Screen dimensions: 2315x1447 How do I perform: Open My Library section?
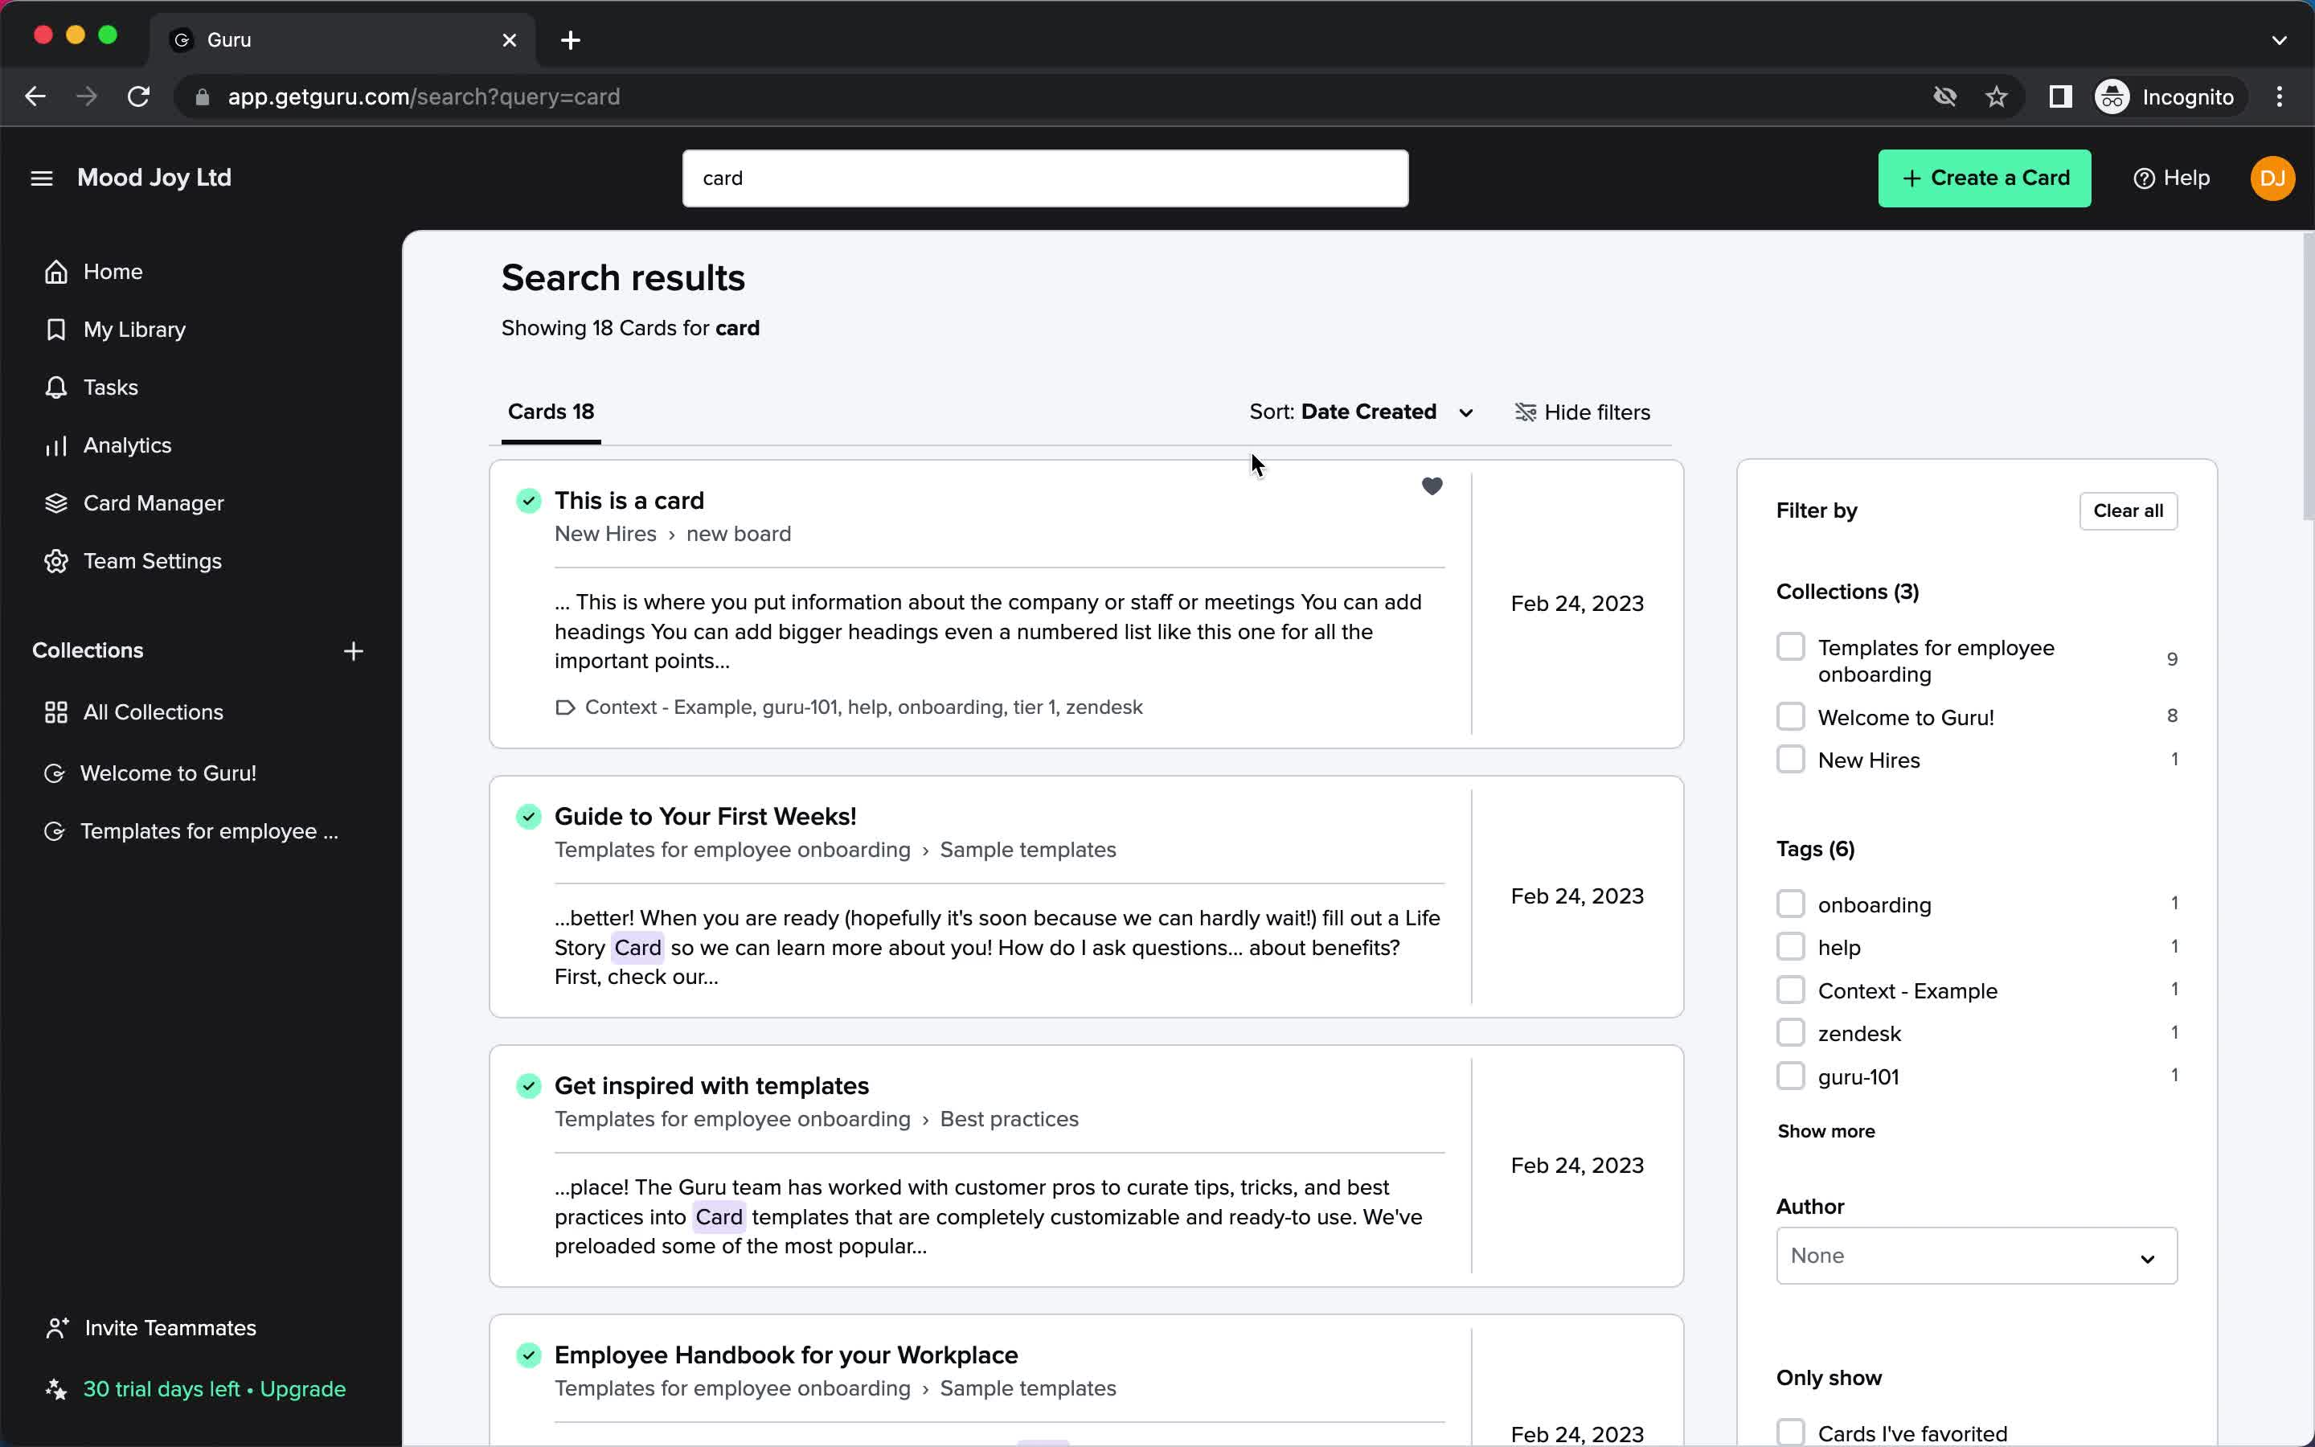click(135, 329)
